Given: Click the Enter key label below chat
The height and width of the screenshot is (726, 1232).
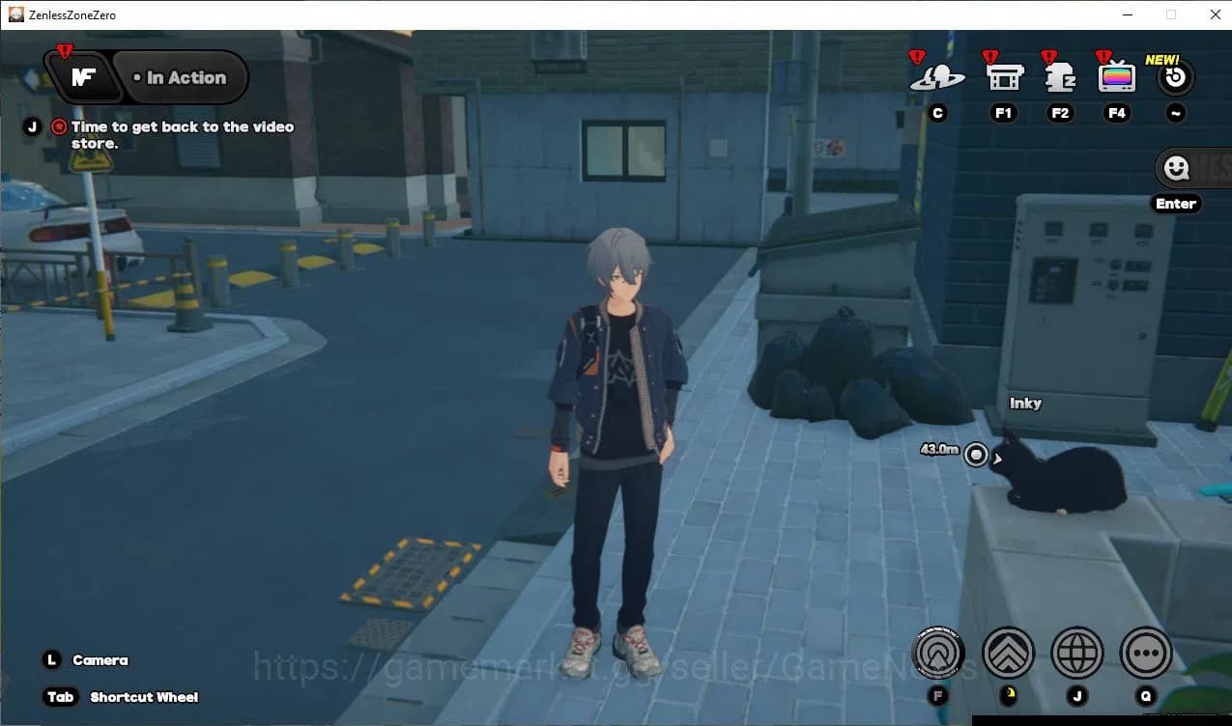Looking at the screenshot, I should pyautogui.click(x=1176, y=204).
